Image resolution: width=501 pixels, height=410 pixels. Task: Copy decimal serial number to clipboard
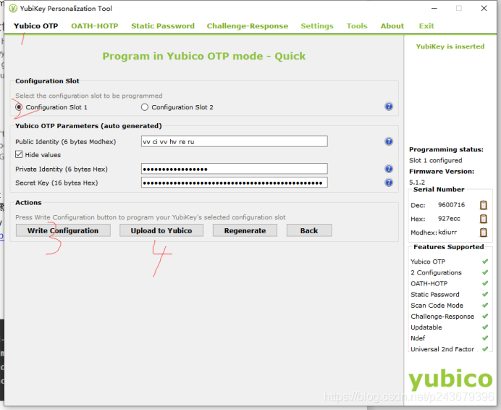(x=484, y=205)
